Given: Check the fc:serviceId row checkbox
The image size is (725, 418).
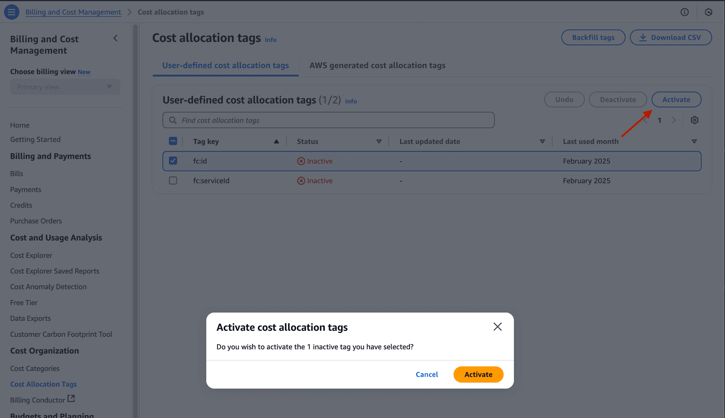Looking at the screenshot, I should 173,180.
